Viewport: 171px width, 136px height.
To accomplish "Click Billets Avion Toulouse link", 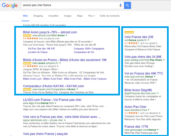I will pyautogui.click(x=95, y=79).
